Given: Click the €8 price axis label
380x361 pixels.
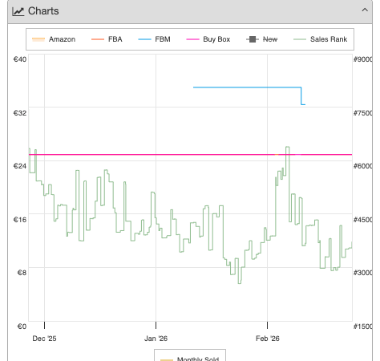Looking at the screenshot, I should pos(22,273).
